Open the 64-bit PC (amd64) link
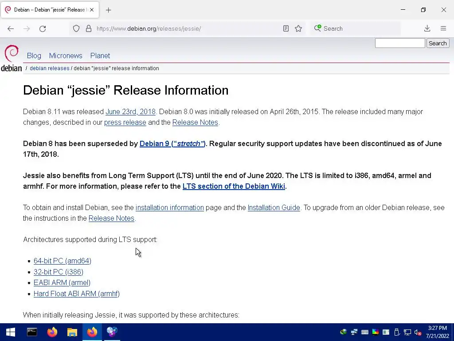The width and height of the screenshot is (454, 341). (x=63, y=261)
